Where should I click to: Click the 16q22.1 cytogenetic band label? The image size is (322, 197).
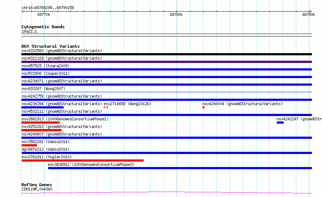[29, 31]
